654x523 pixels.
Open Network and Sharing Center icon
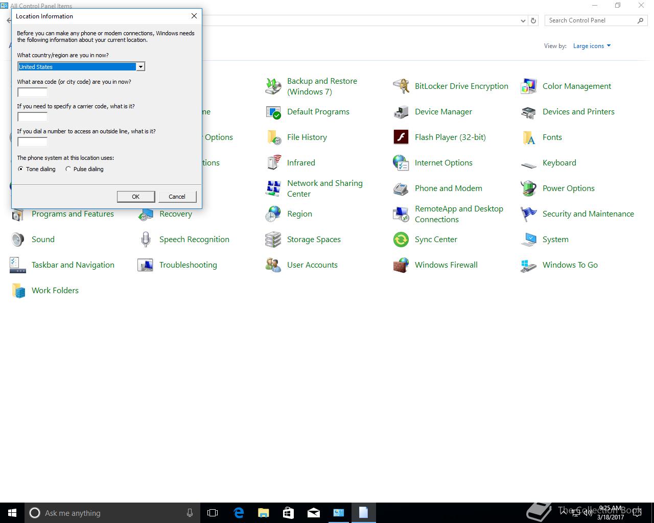[x=273, y=188]
